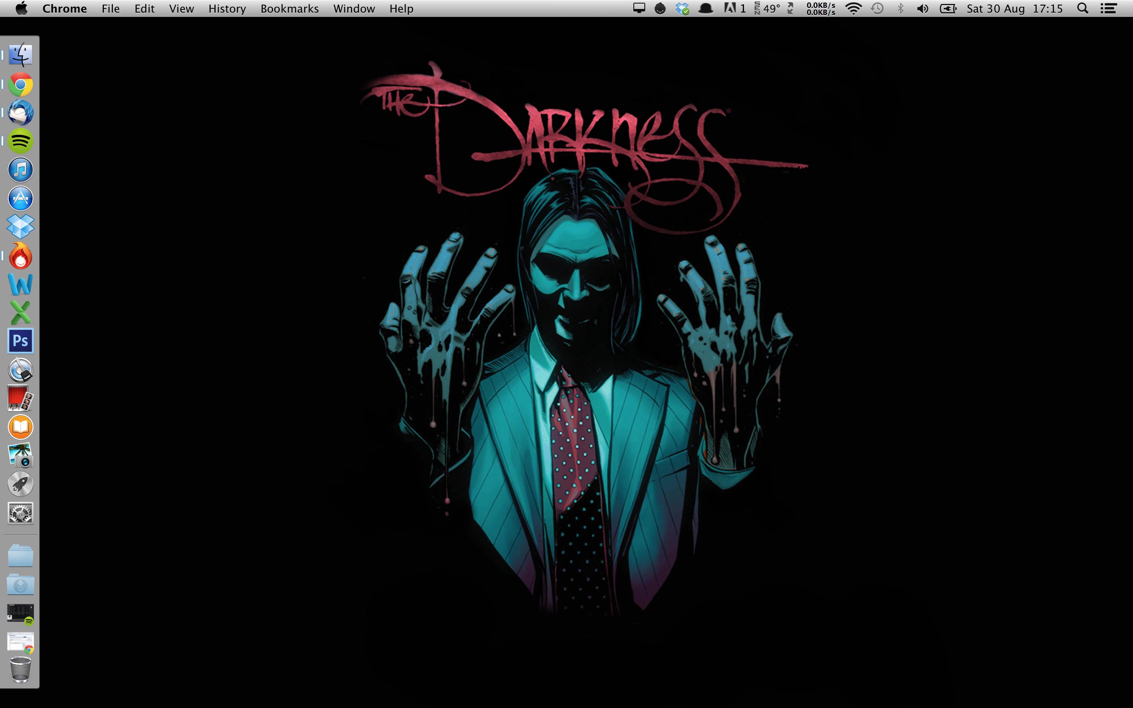Launch the red flame app in the dock
The width and height of the screenshot is (1133, 708).
20,256
